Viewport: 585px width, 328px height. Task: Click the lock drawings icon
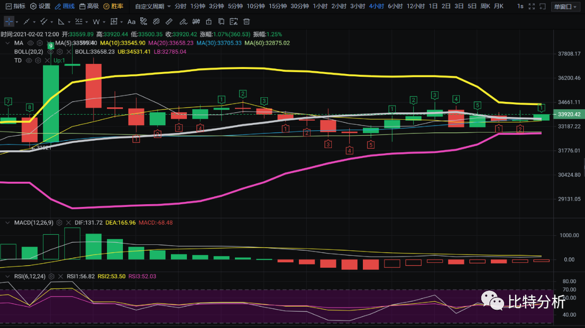click(208, 21)
